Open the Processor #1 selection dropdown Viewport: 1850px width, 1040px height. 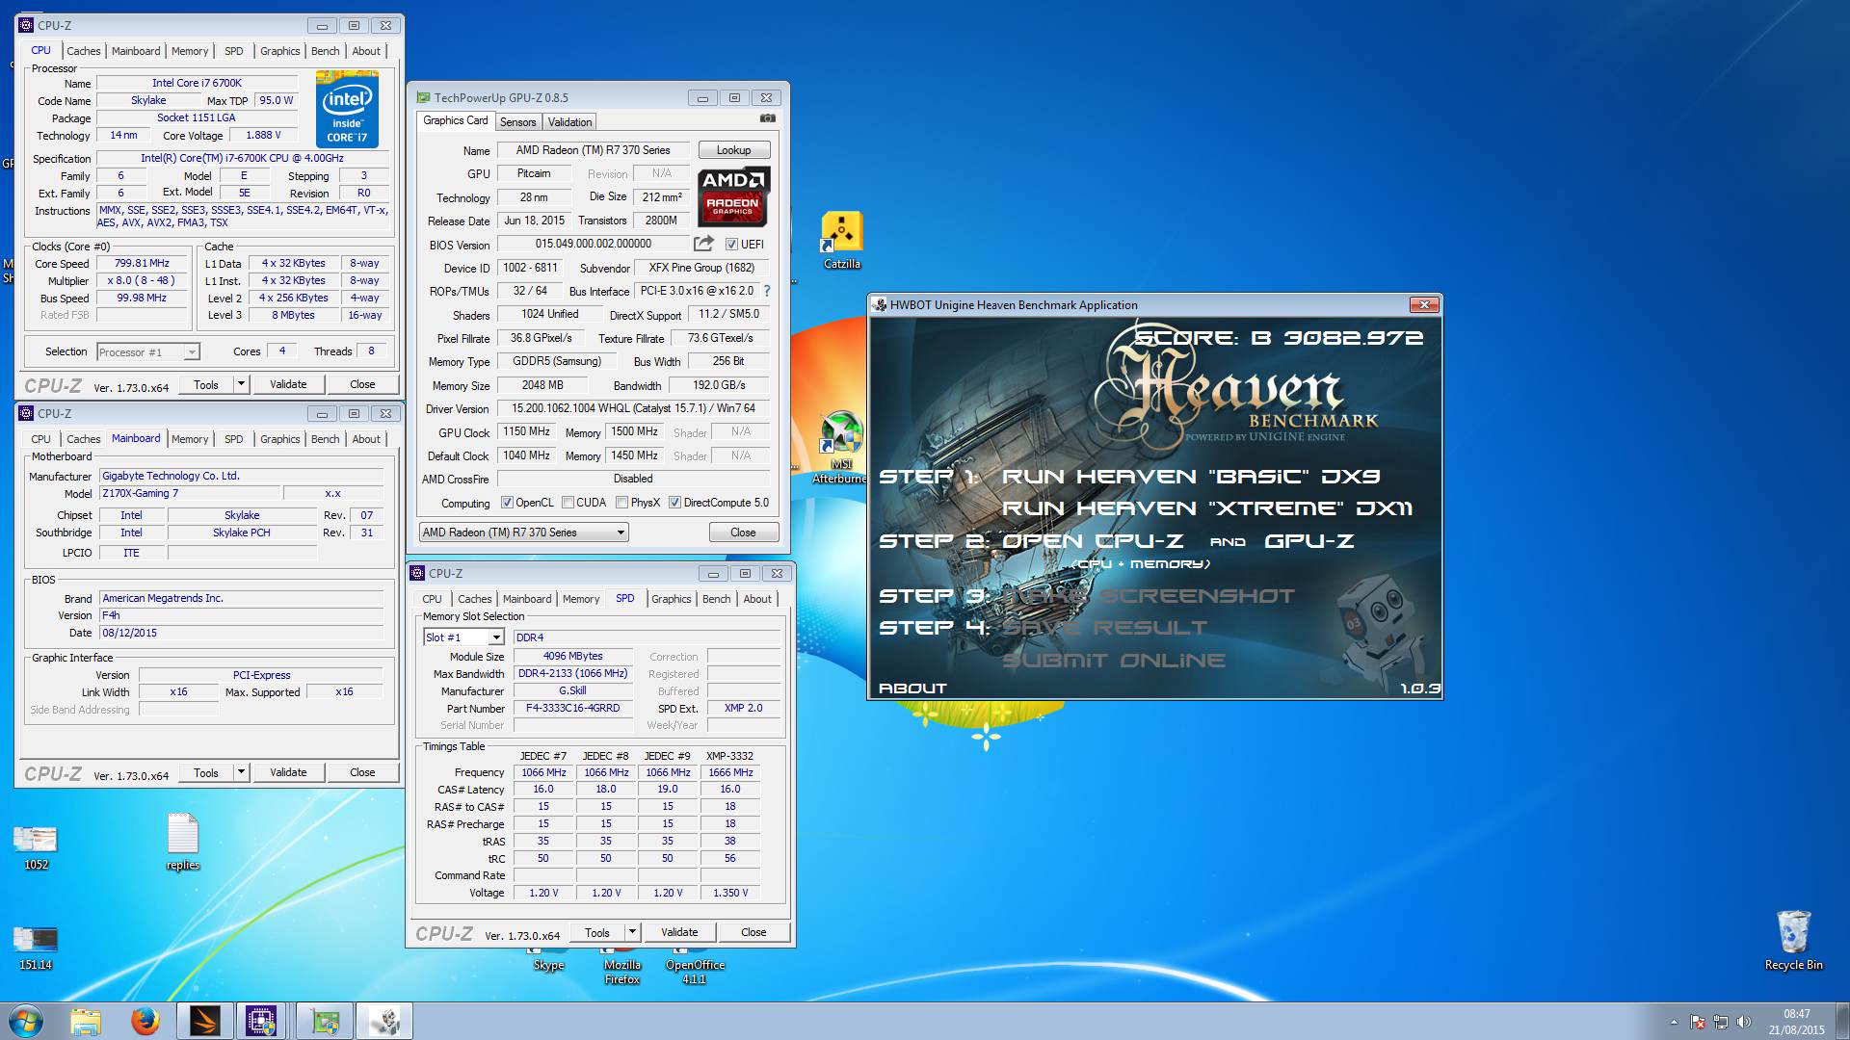pyautogui.click(x=148, y=352)
